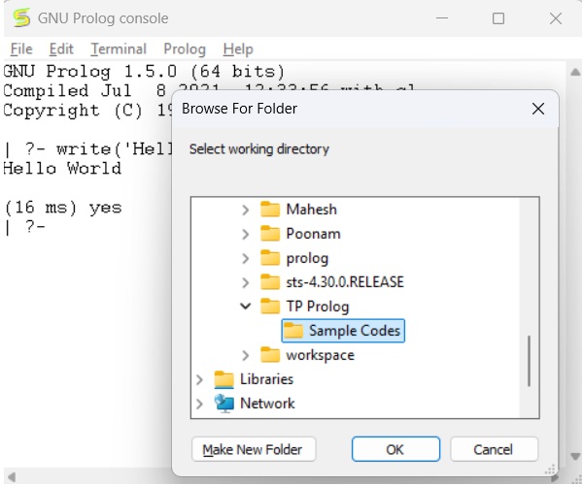583x485 pixels.
Task: Select the TP Prolog folder label
Action: pos(318,307)
